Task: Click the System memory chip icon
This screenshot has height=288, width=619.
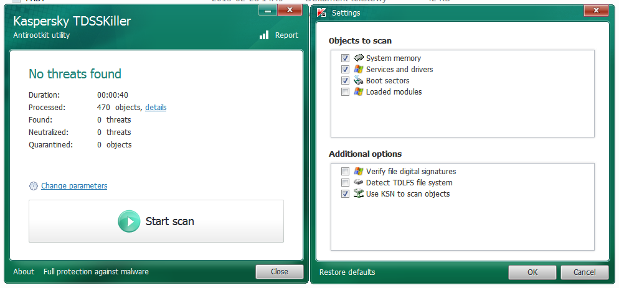Action: [359, 58]
